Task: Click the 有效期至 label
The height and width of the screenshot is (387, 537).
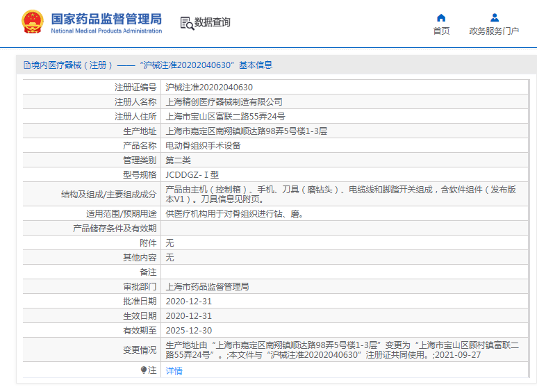Action: coord(140,331)
